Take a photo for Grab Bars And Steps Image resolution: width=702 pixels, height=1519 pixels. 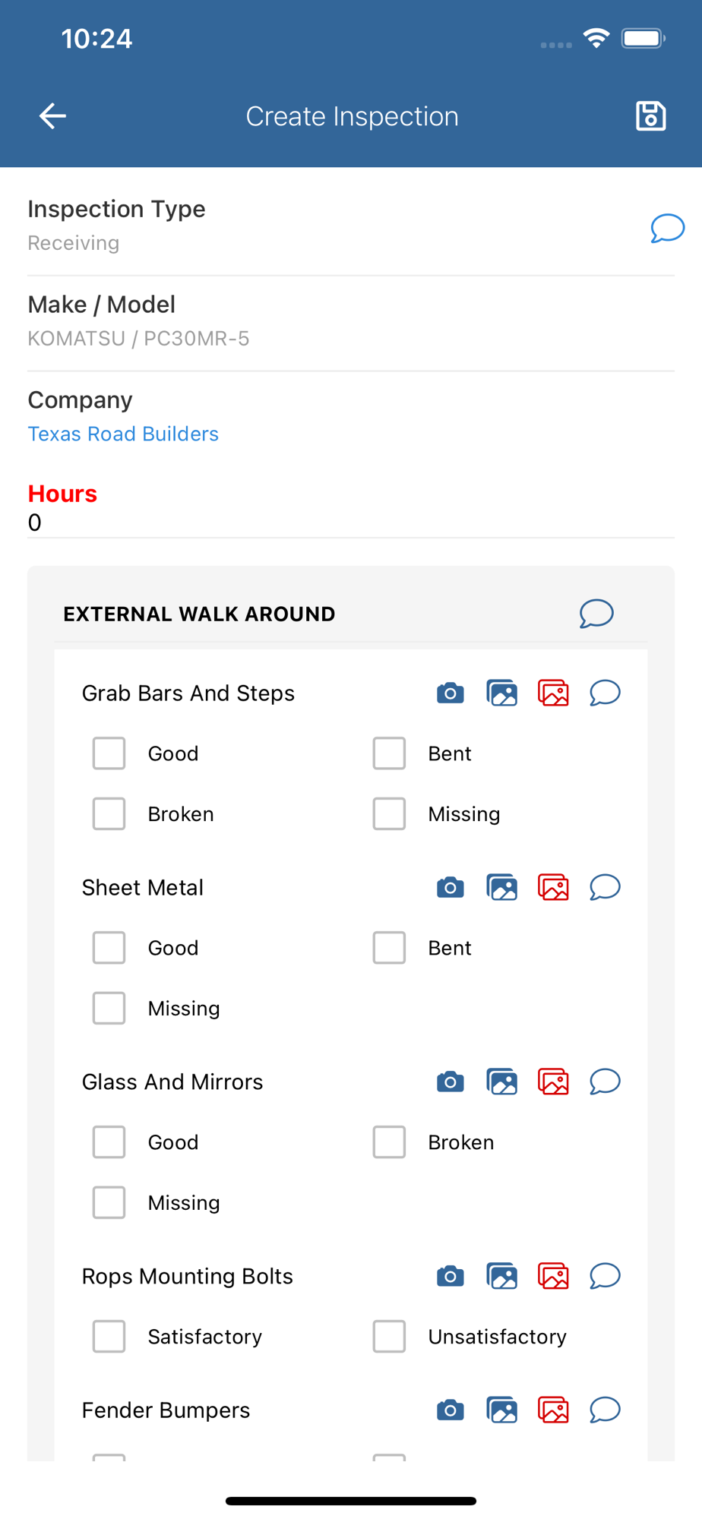click(x=450, y=693)
